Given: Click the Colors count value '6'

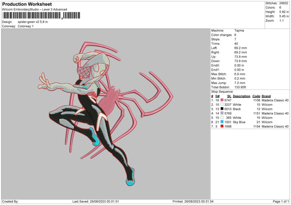Looking at the screenshot, I should tap(280, 8).
